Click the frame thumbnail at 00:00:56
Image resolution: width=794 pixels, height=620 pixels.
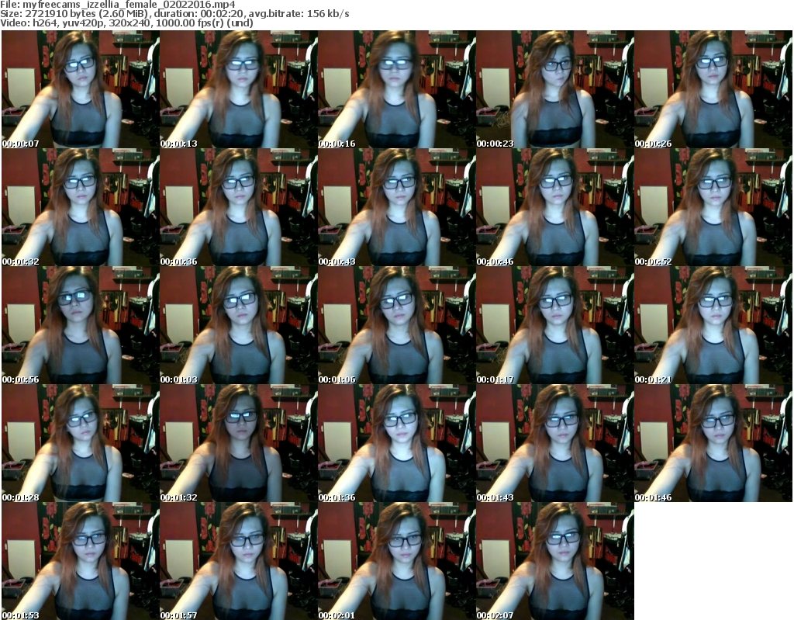[x=81, y=325]
